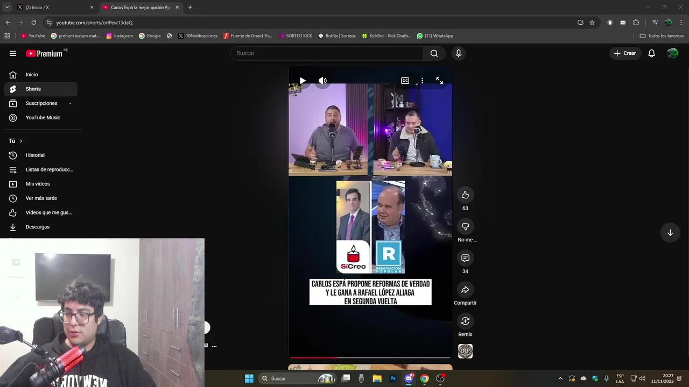The width and height of the screenshot is (689, 387).
Task: Open Mis videos in the sidebar
Action: click(x=41, y=184)
